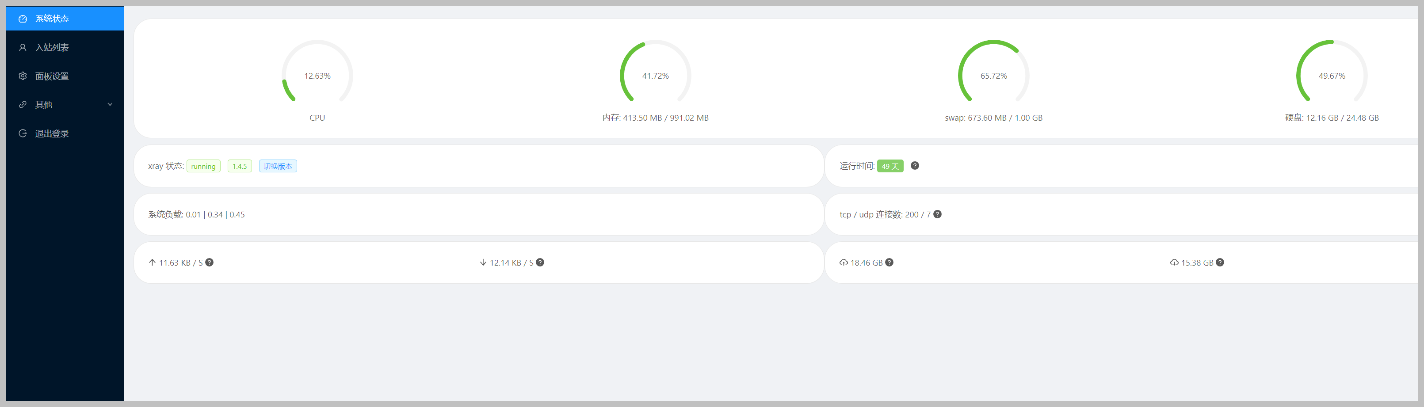Click the 内存: 413.50 MB / 991.02 MB text
This screenshot has height=407, width=1424.
[x=656, y=118]
